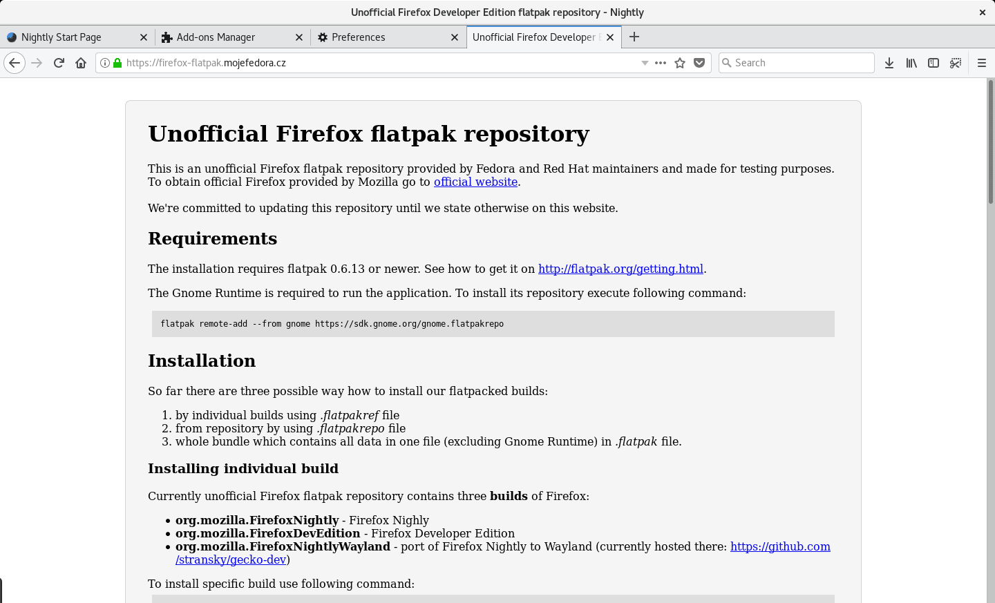This screenshot has height=603, width=995.
Task: Switch to the Preferences tab
Action: pos(388,37)
